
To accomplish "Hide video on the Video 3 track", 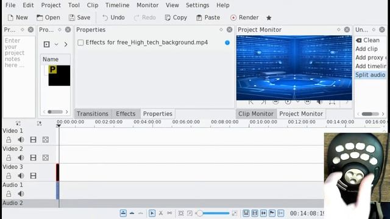I will (x=33, y=176).
